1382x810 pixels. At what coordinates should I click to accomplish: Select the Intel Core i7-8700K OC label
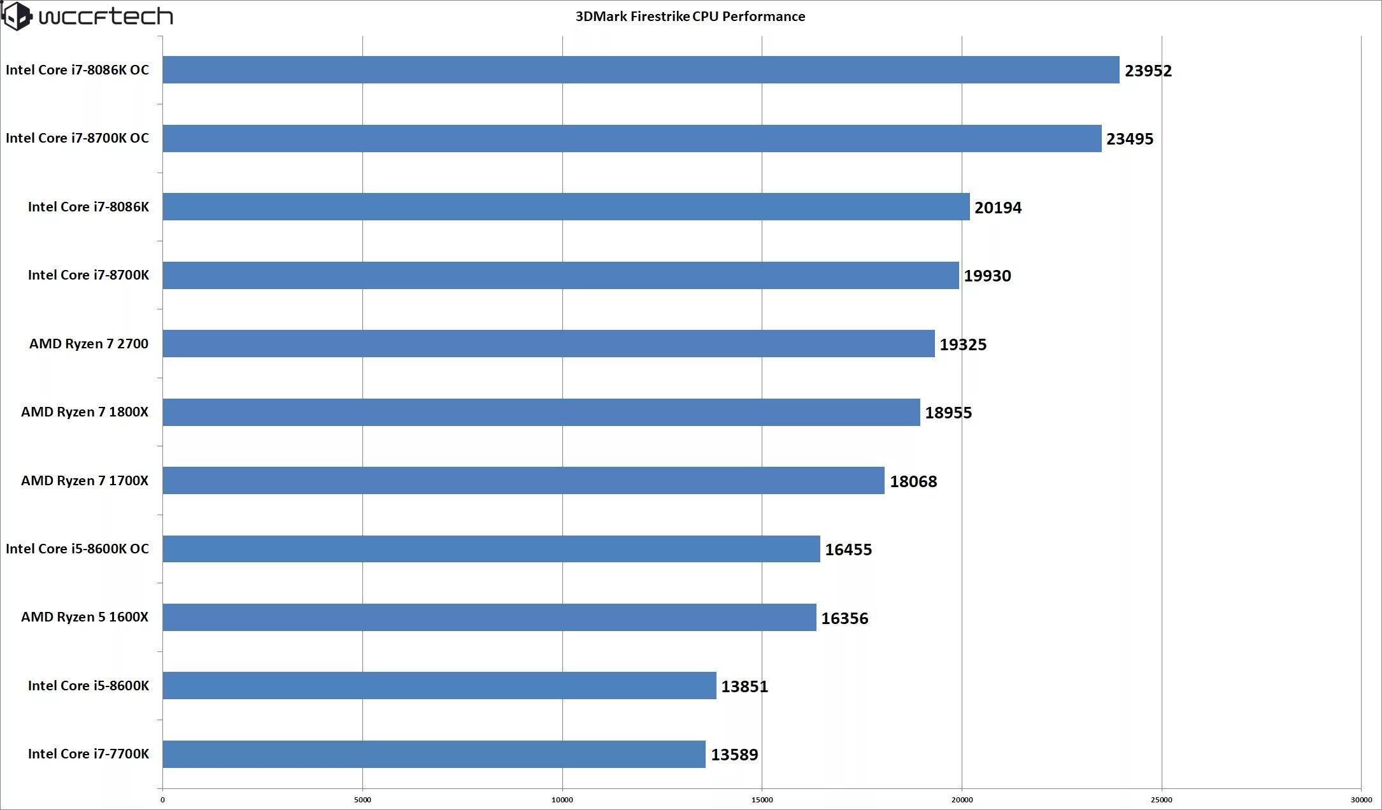[x=77, y=138]
